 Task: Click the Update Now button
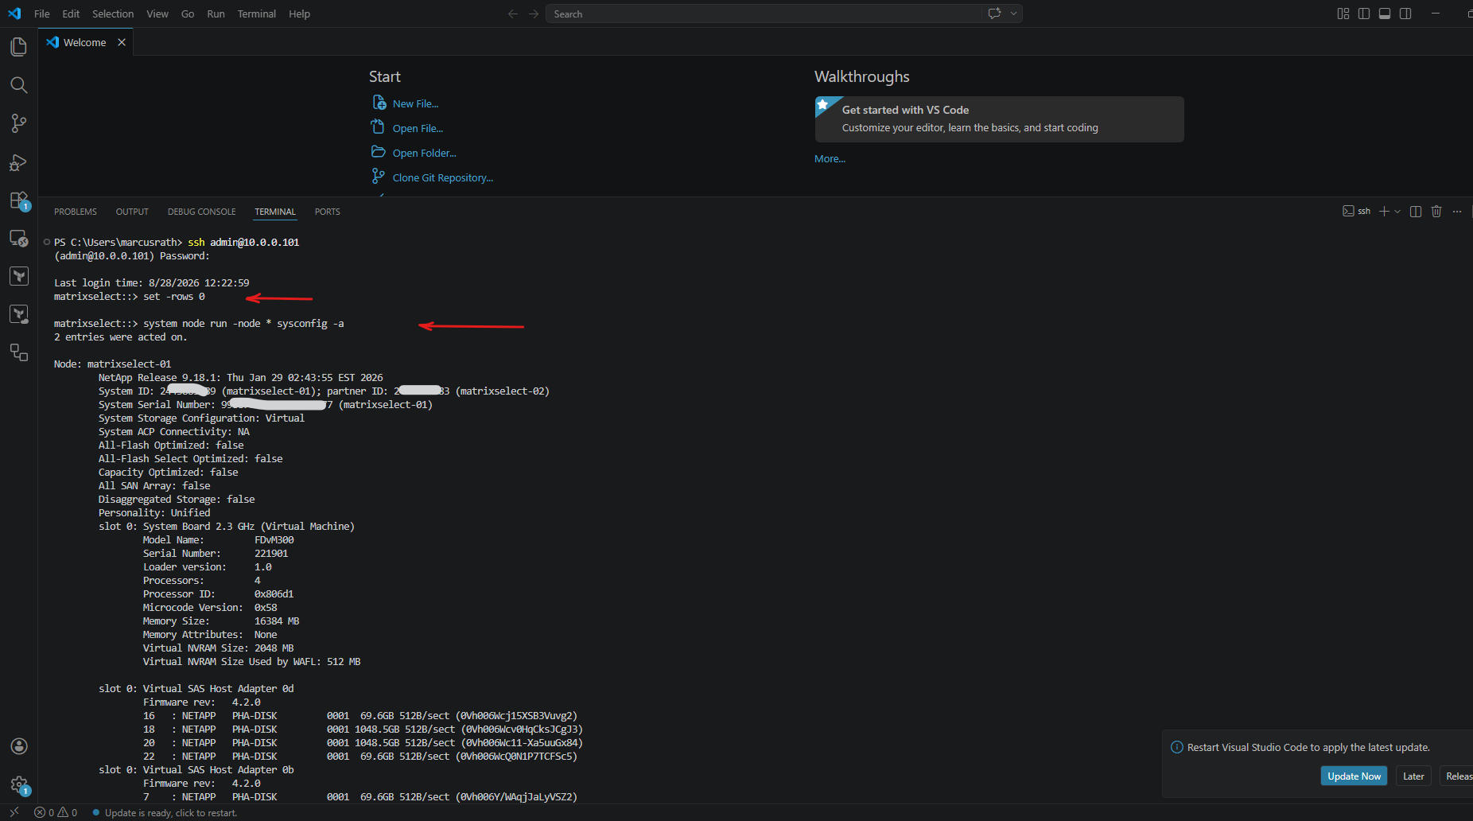coord(1354,776)
